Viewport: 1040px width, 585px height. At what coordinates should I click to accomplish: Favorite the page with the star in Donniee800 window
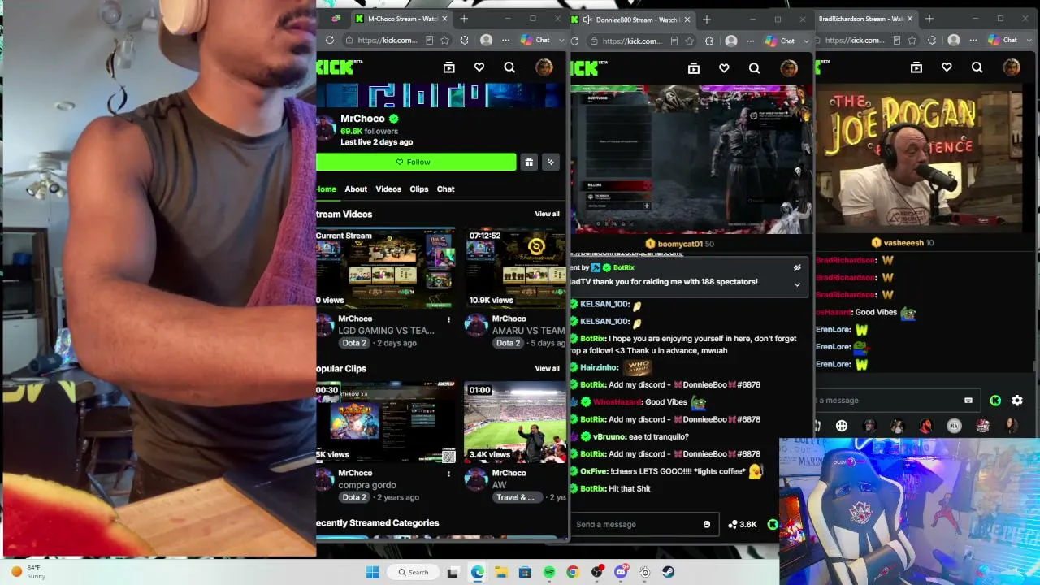pyautogui.click(x=691, y=40)
